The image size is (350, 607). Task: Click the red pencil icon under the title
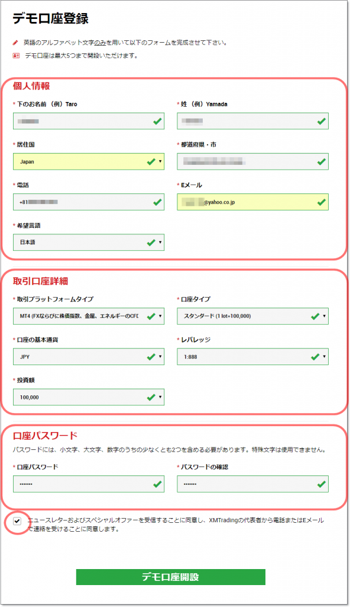click(15, 43)
